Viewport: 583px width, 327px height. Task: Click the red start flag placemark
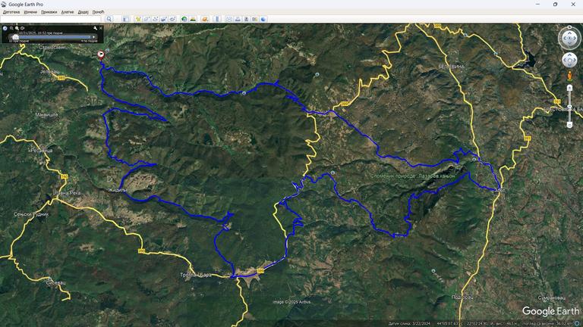click(101, 55)
